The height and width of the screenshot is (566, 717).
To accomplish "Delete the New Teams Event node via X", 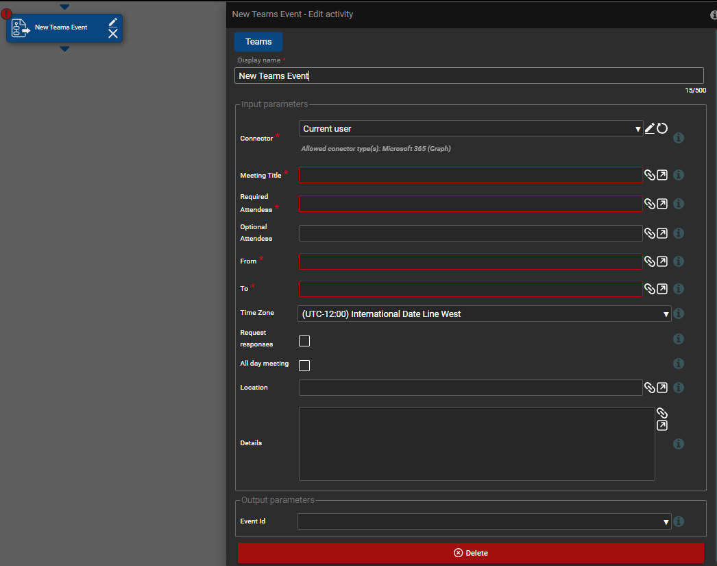I will [113, 34].
